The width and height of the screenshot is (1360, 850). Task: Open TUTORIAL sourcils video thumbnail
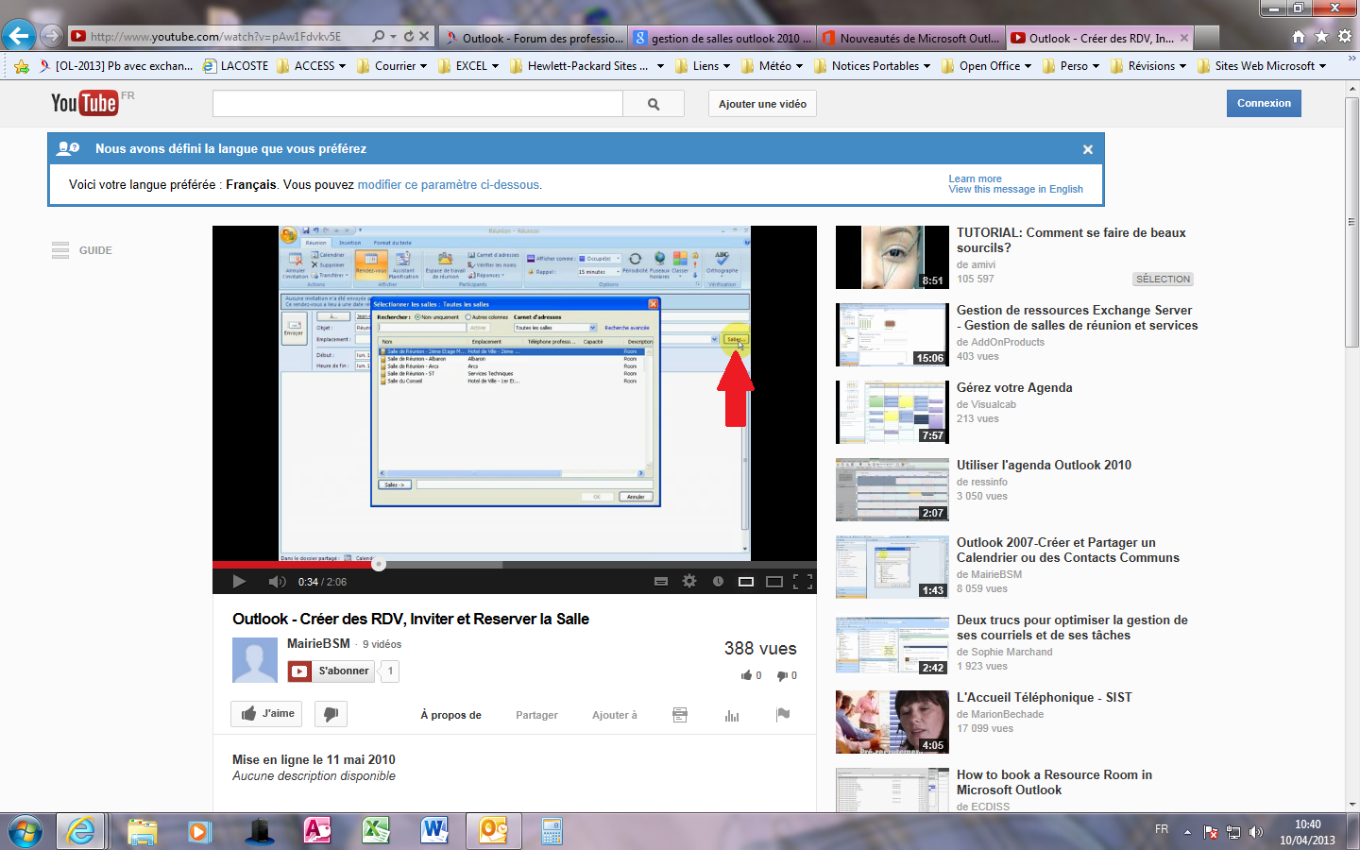[892, 257]
